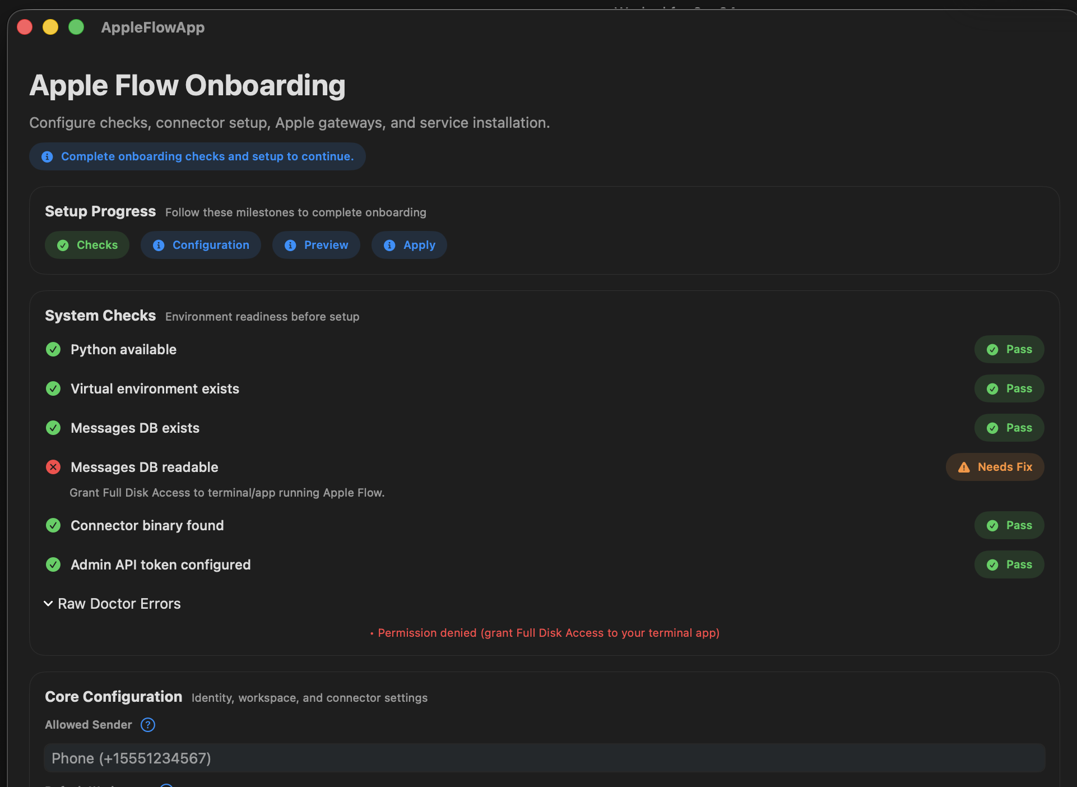Click the green check beside Connector binary found
This screenshot has width=1077, height=787.
tap(53, 525)
